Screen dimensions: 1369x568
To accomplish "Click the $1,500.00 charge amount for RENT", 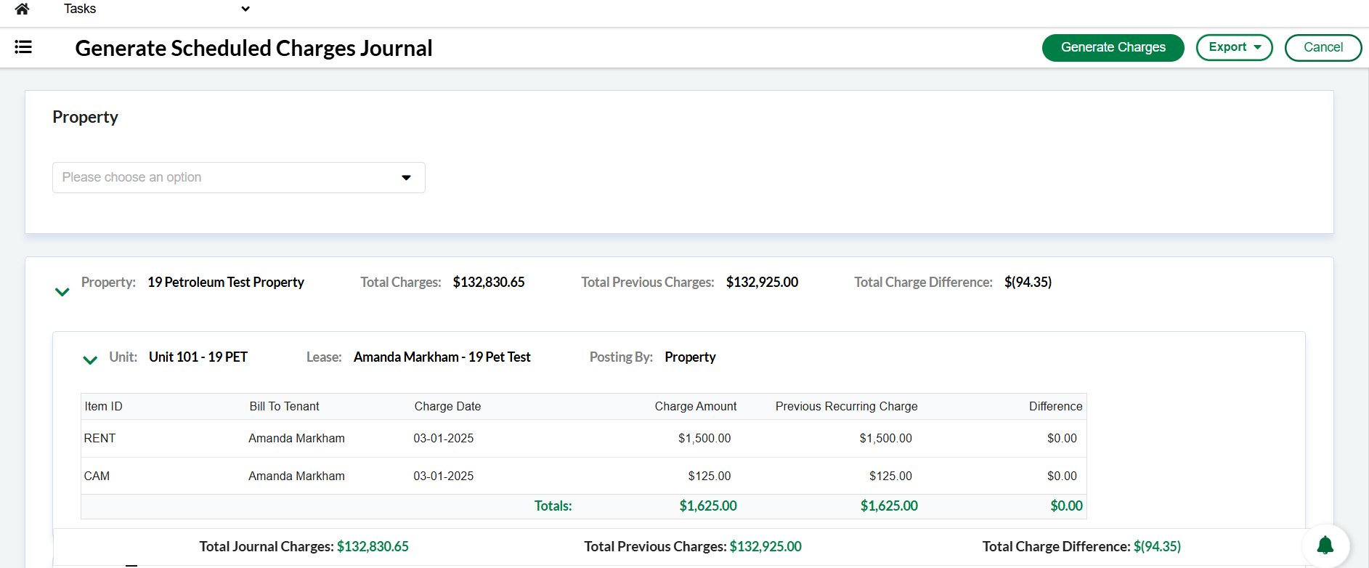I will pos(704,438).
